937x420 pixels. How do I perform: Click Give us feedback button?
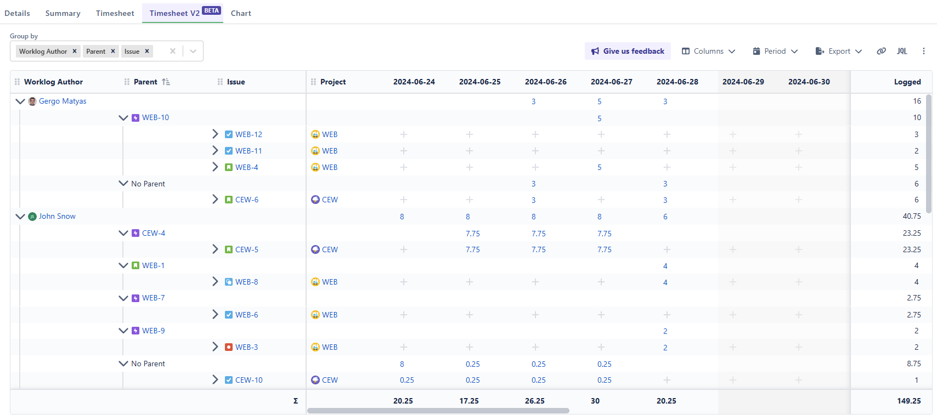tap(628, 51)
